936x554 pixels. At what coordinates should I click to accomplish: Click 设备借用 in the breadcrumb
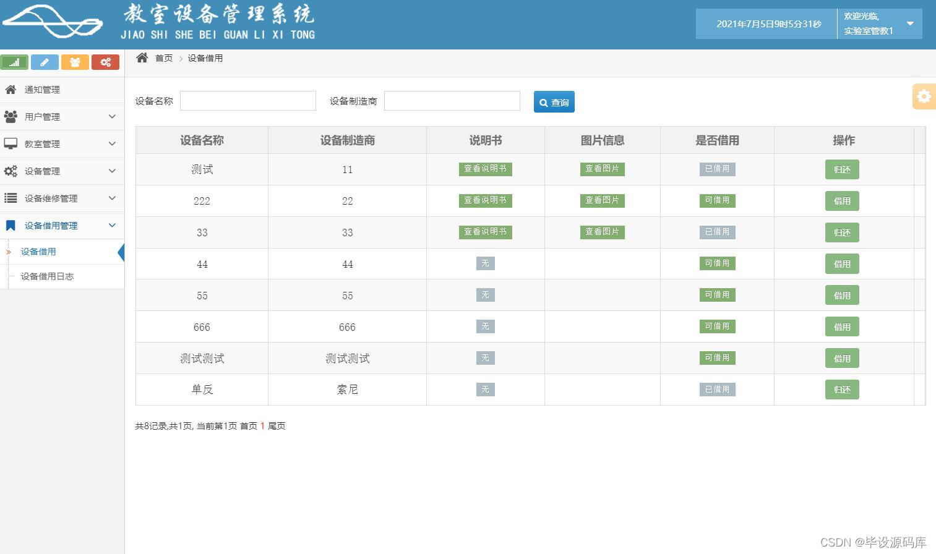pyautogui.click(x=205, y=58)
